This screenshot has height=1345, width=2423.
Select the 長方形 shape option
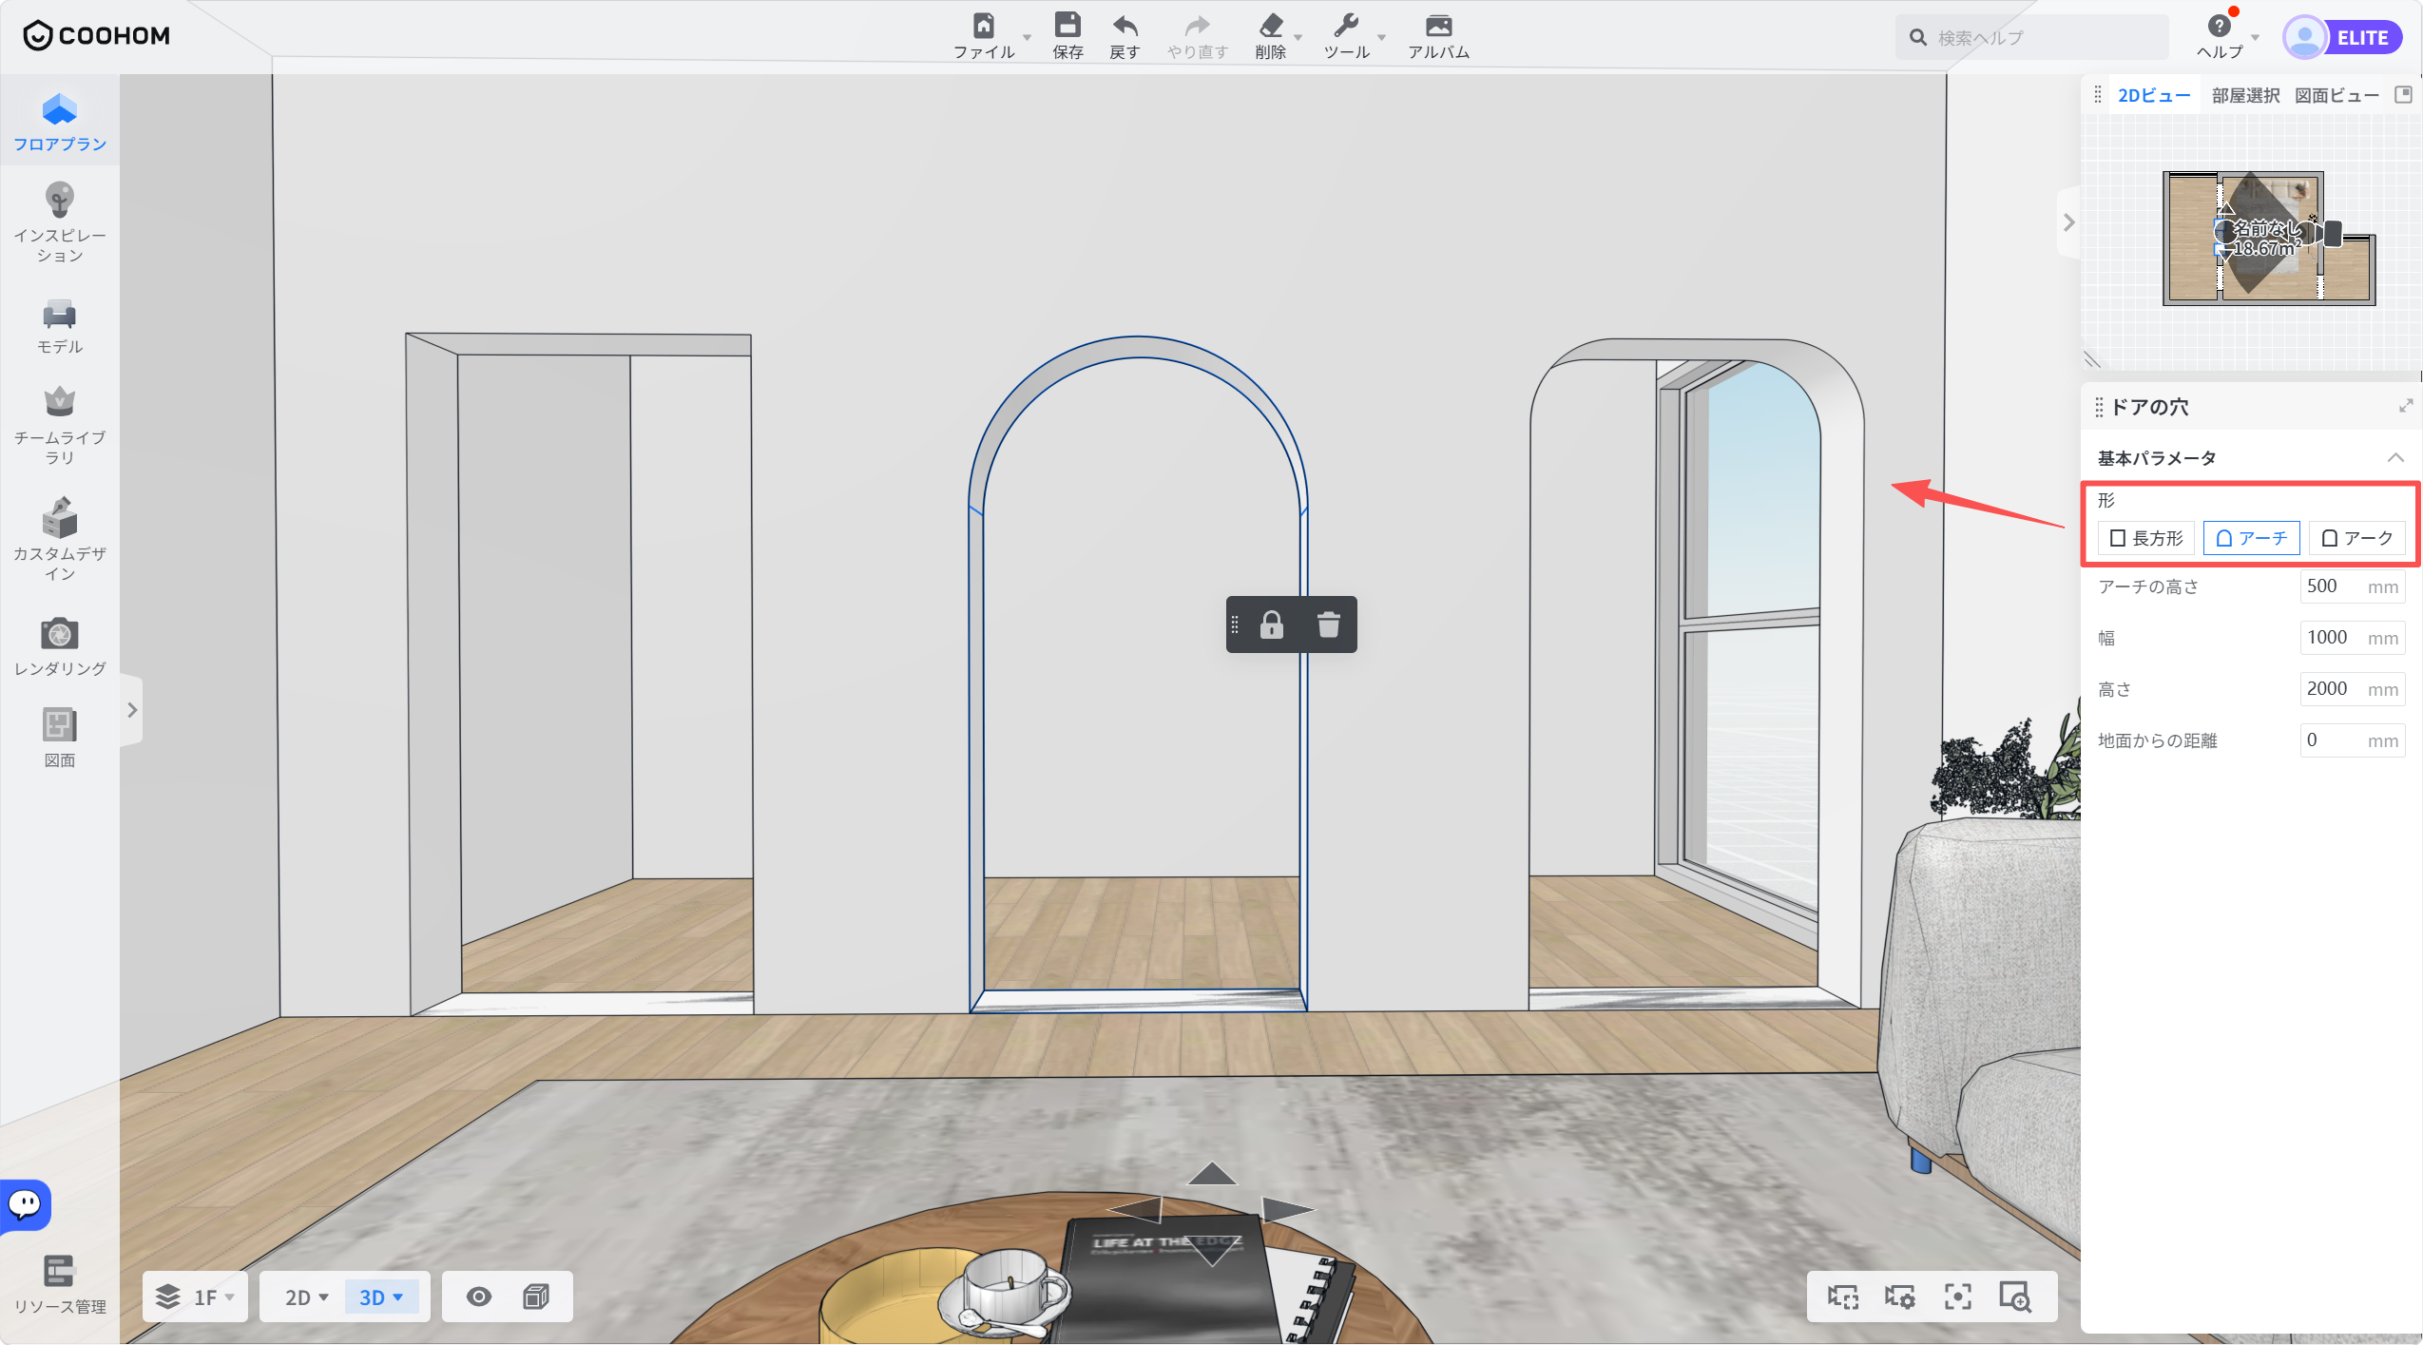pos(2145,538)
